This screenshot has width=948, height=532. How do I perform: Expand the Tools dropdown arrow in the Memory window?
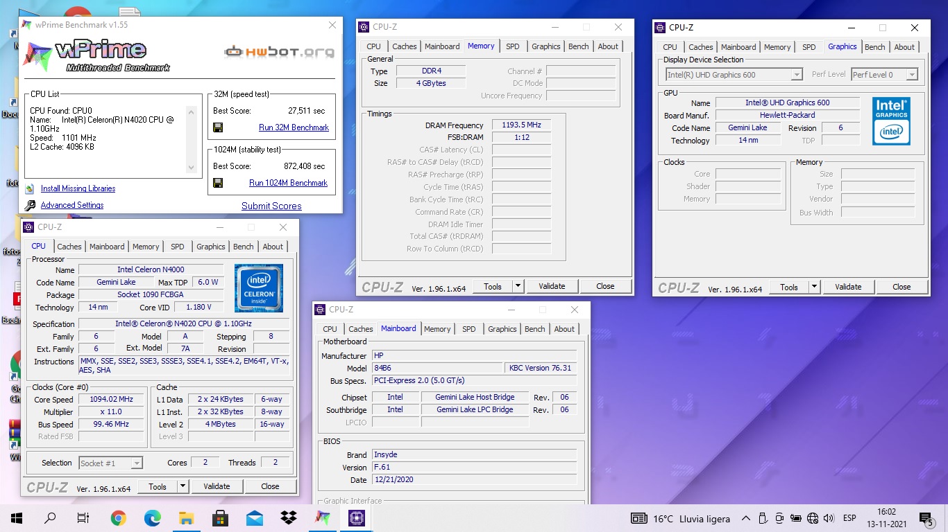tap(518, 286)
